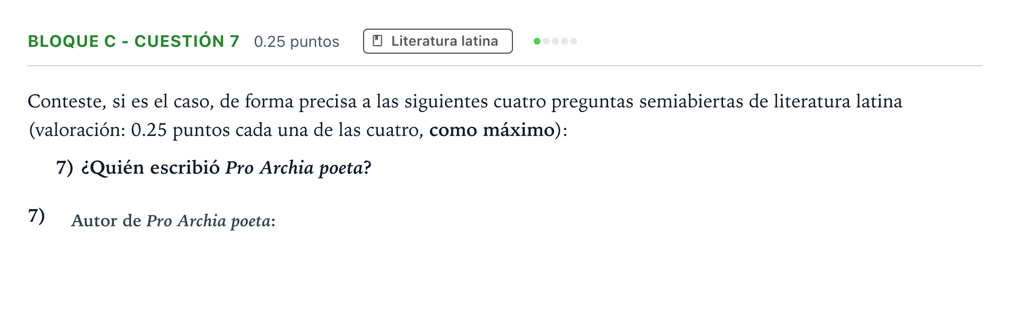Image resolution: width=1010 pixels, height=336 pixels.
Task: Click the bold "como máximo" text
Action: pyautogui.click(x=492, y=130)
